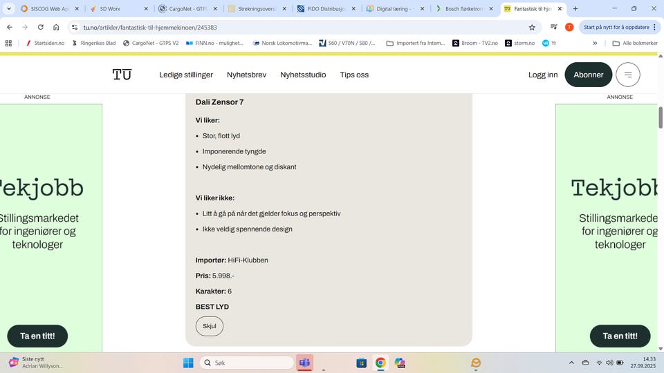Open clock showing 14.33 27.09.2025
This screenshot has width=664, height=373.
pos(643,363)
